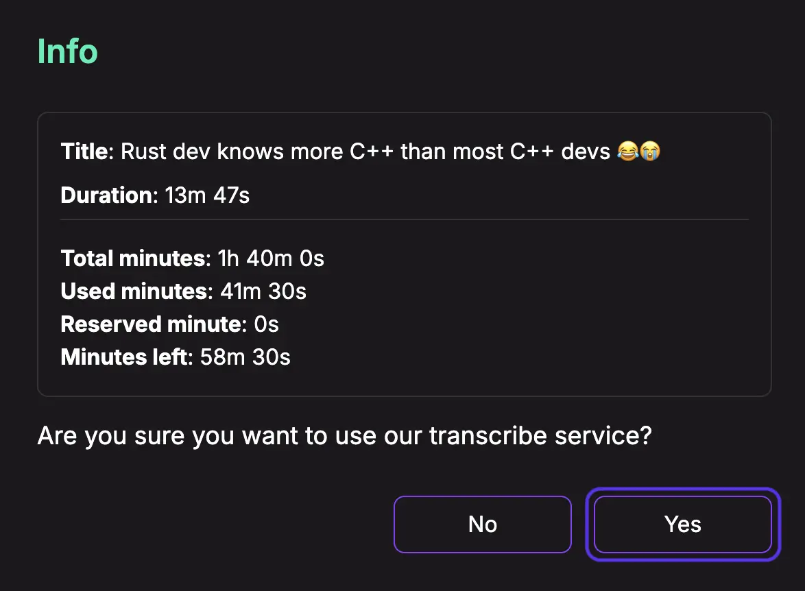Click the Reserved minute label
805x591 pixels.
click(154, 324)
